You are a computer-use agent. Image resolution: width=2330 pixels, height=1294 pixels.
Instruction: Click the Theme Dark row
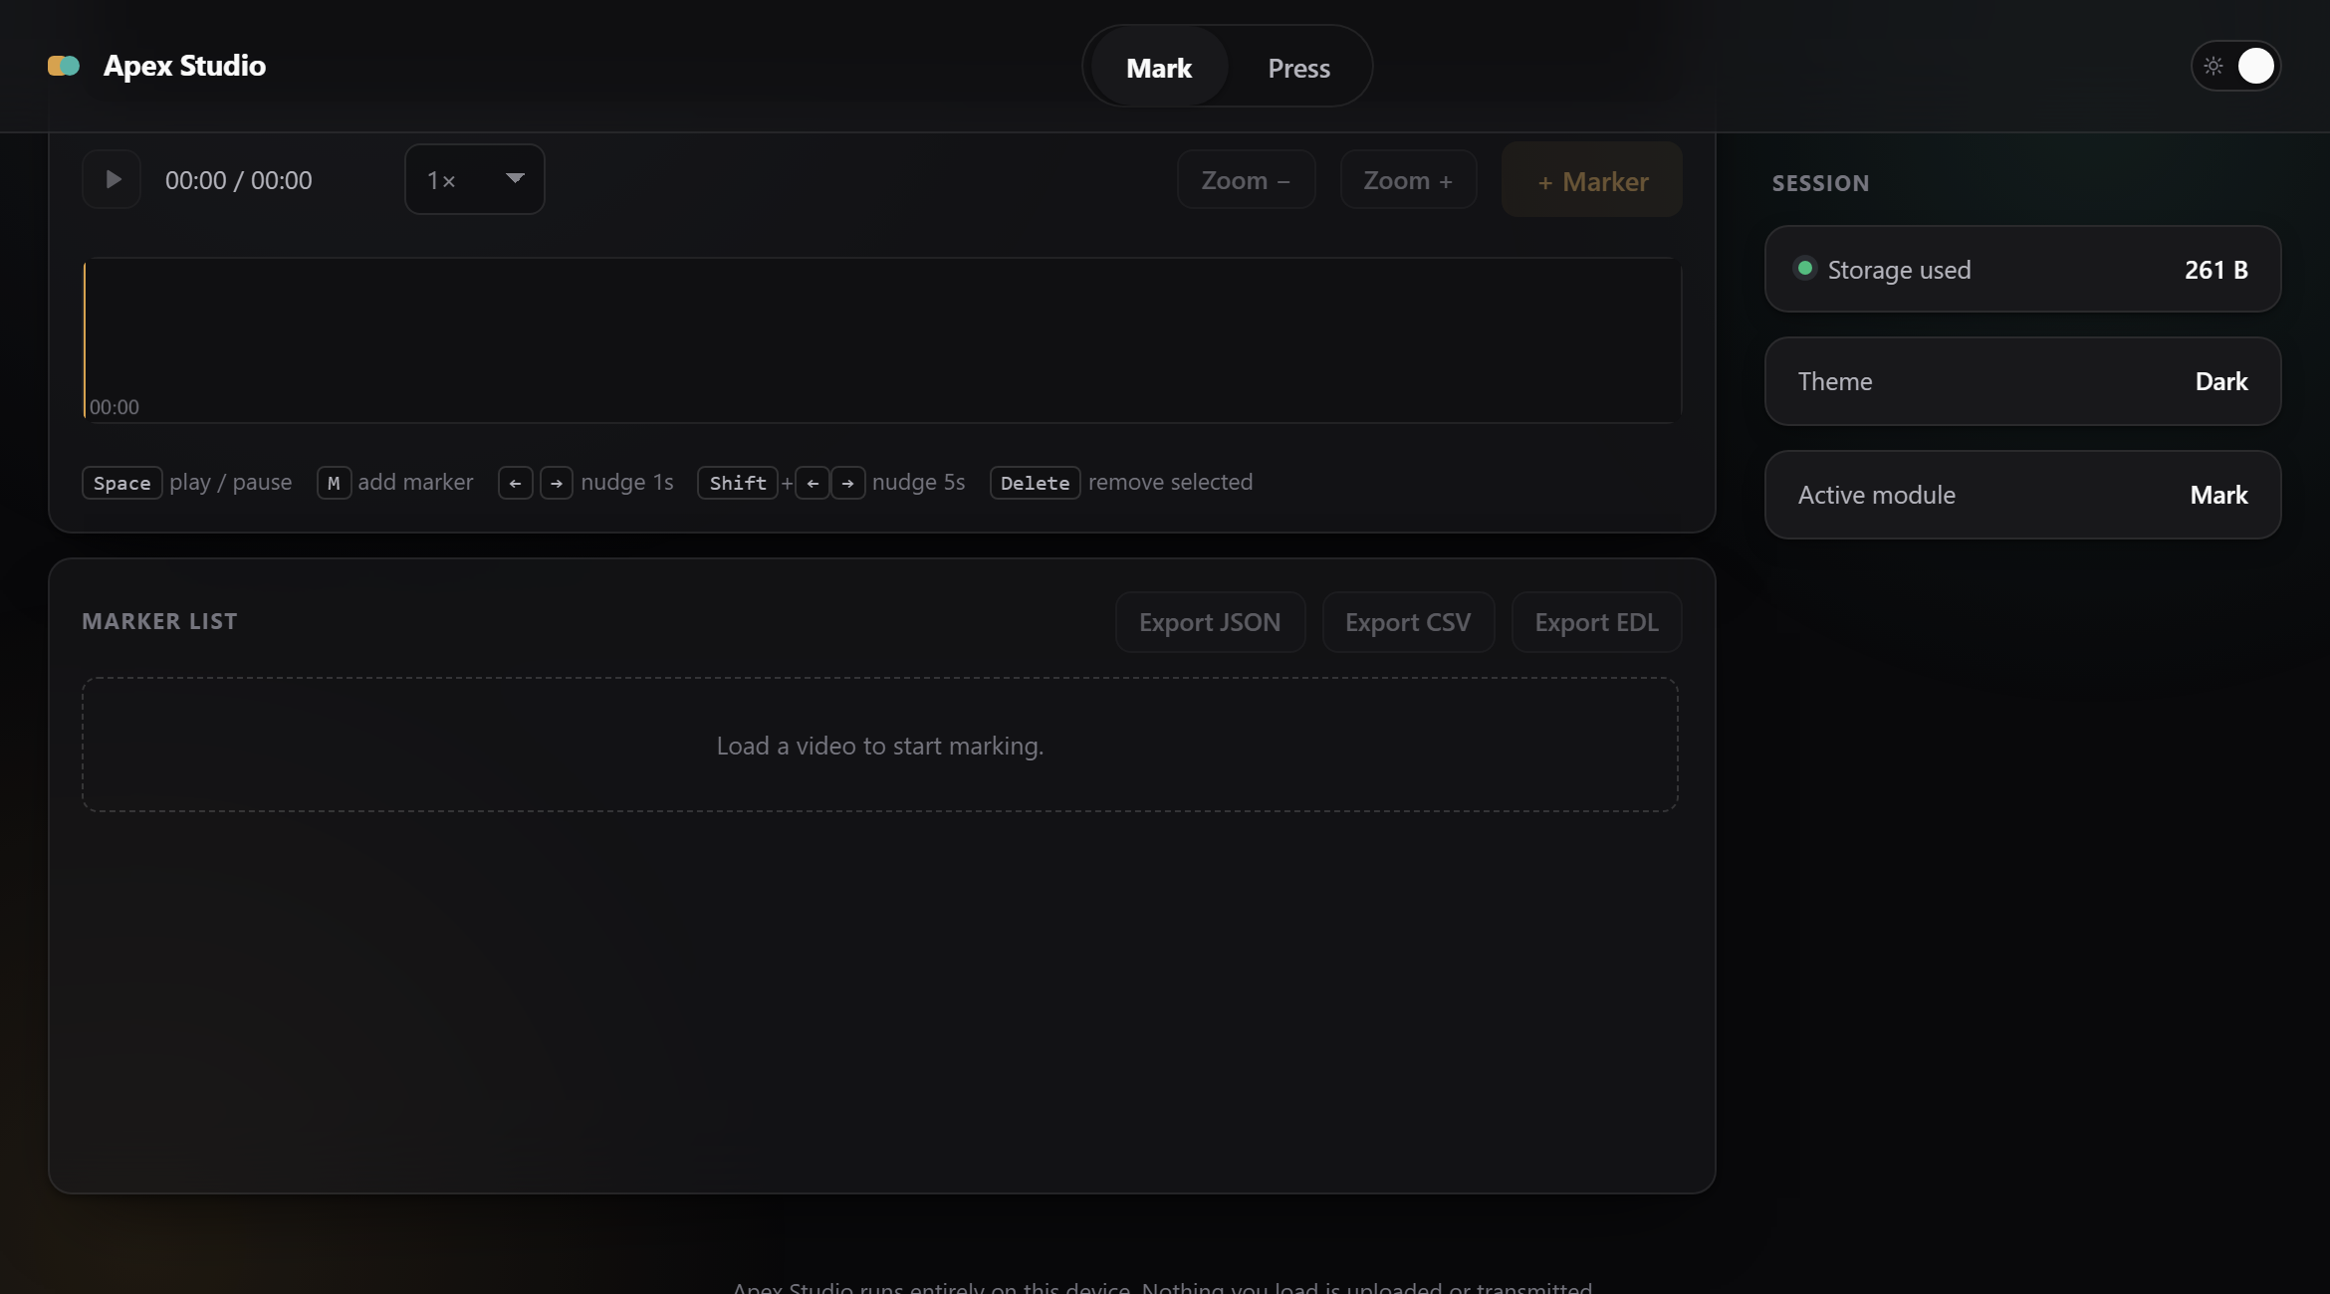click(x=2022, y=381)
